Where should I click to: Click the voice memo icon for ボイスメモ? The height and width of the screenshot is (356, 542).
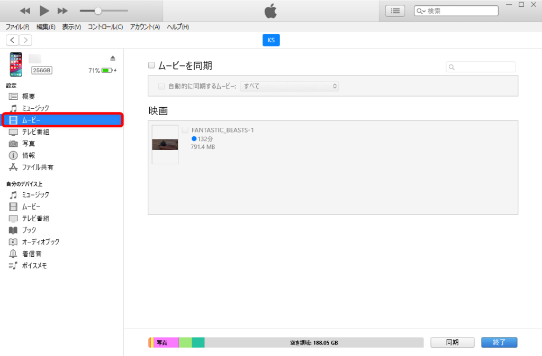[x=13, y=266]
